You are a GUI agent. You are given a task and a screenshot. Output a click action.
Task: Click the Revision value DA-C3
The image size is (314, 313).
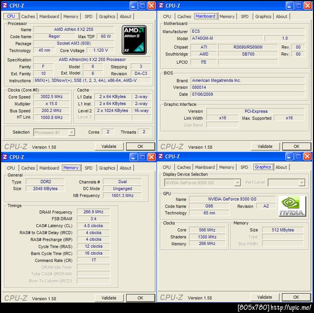141,73
